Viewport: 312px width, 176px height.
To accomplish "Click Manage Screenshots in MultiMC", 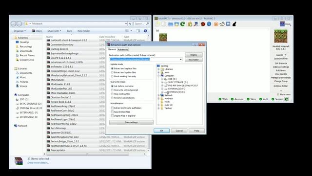I will (281, 78).
